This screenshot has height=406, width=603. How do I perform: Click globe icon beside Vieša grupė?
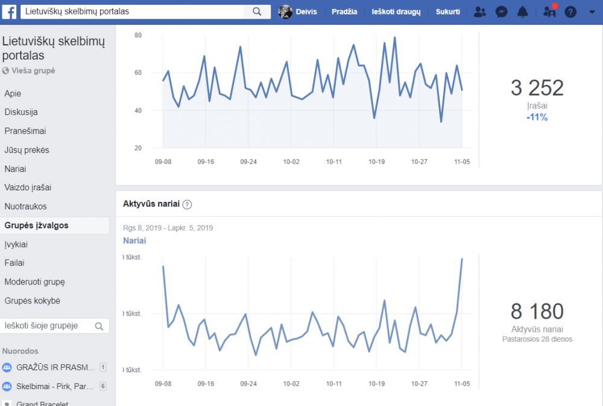point(5,70)
